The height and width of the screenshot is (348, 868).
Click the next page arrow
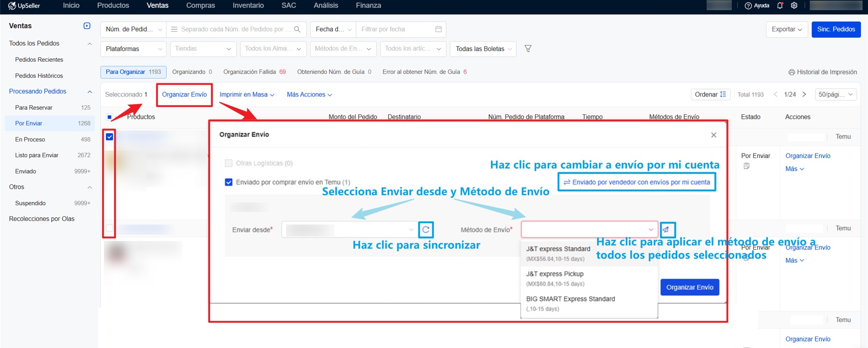tap(804, 94)
